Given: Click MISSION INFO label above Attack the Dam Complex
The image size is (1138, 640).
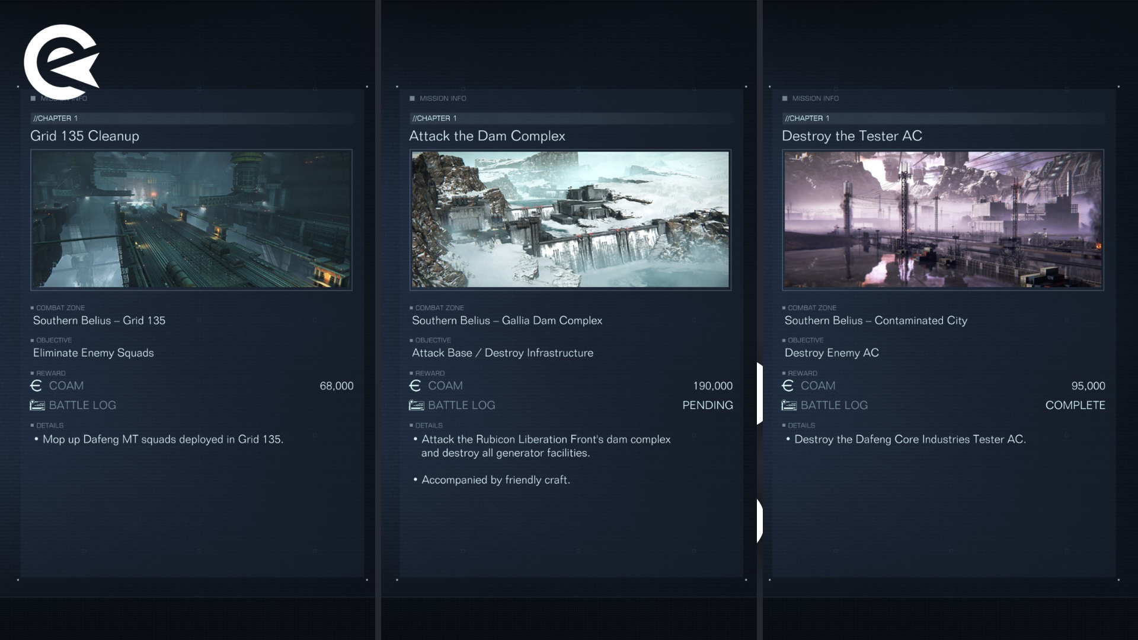Looking at the screenshot, I should [443, 98].
